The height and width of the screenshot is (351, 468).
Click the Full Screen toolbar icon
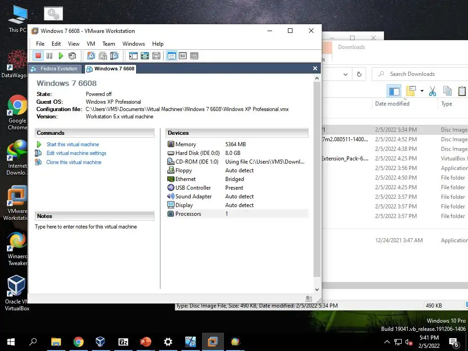tap(156, 55)
